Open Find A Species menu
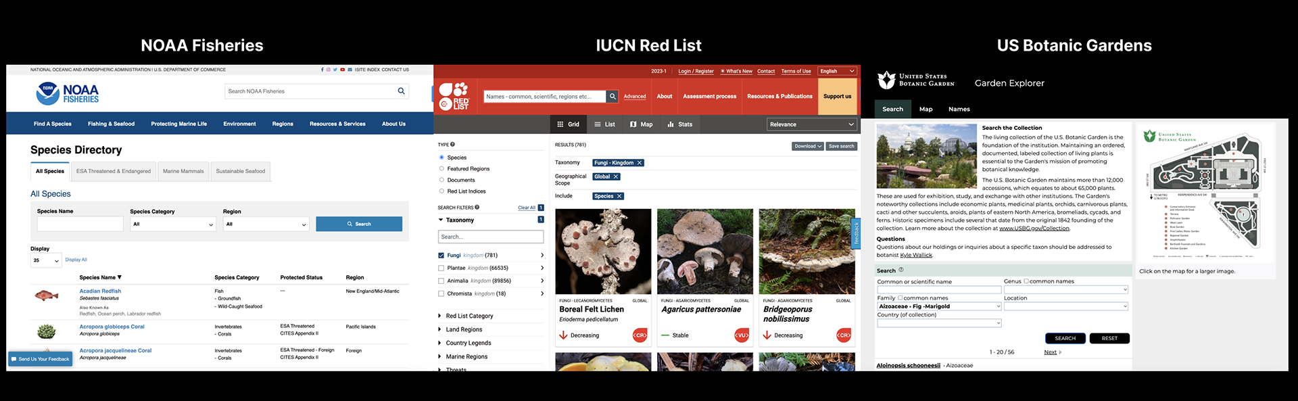This screenshot has width=1298, height=401. pyautogui.click(x=53, y=124)
